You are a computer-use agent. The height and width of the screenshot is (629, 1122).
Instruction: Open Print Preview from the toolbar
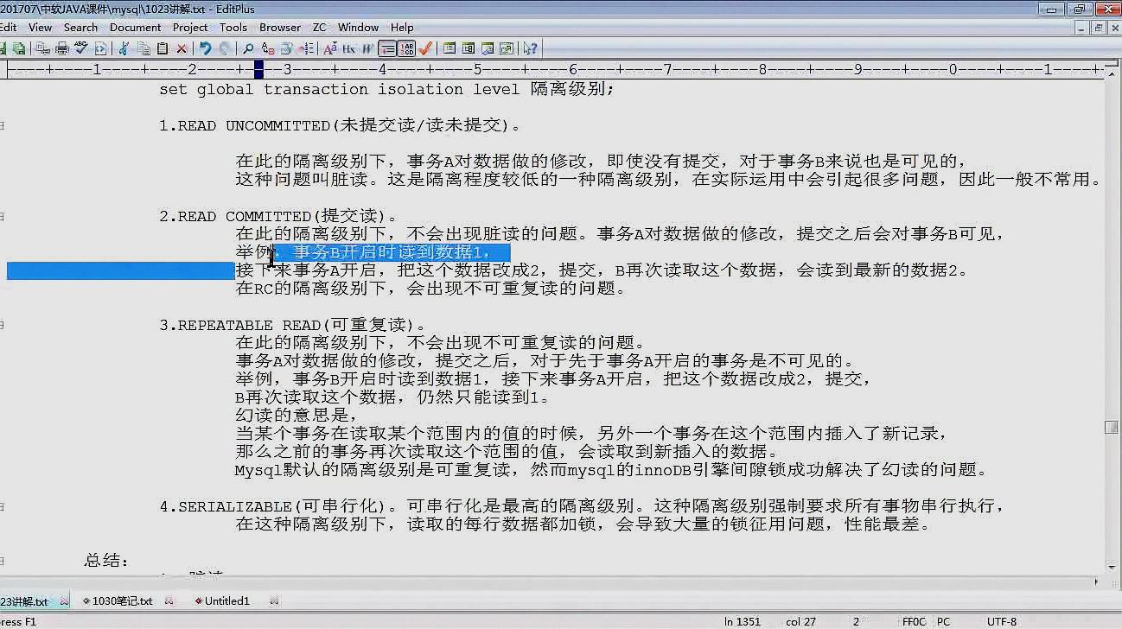pyautogui.click(x=42, y=49)
